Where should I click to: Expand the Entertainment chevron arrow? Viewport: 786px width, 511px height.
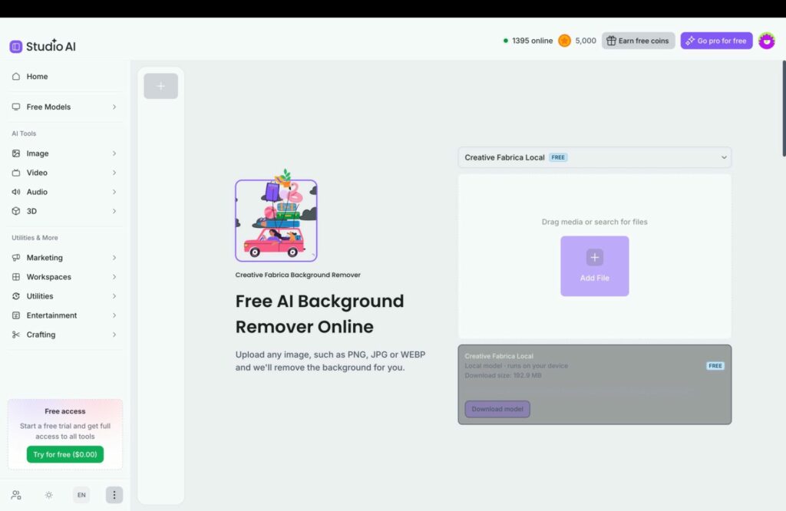(114, 315)
